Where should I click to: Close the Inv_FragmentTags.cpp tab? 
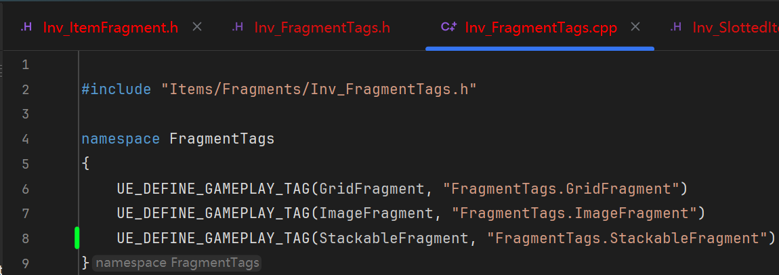click(635, 27)
